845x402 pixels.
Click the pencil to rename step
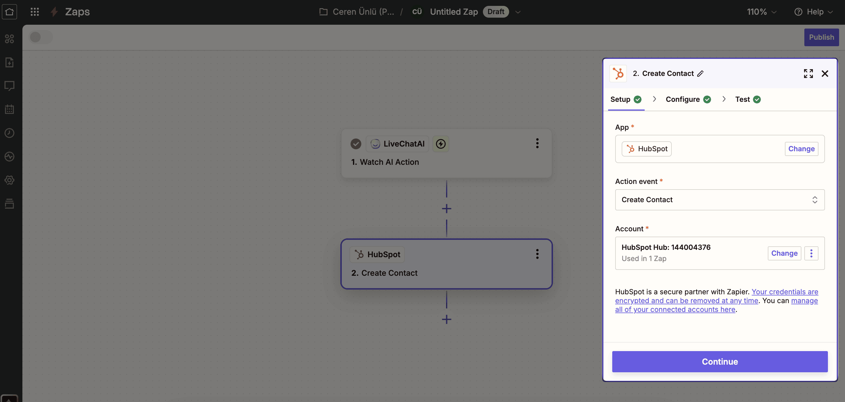tap(700, 73)
